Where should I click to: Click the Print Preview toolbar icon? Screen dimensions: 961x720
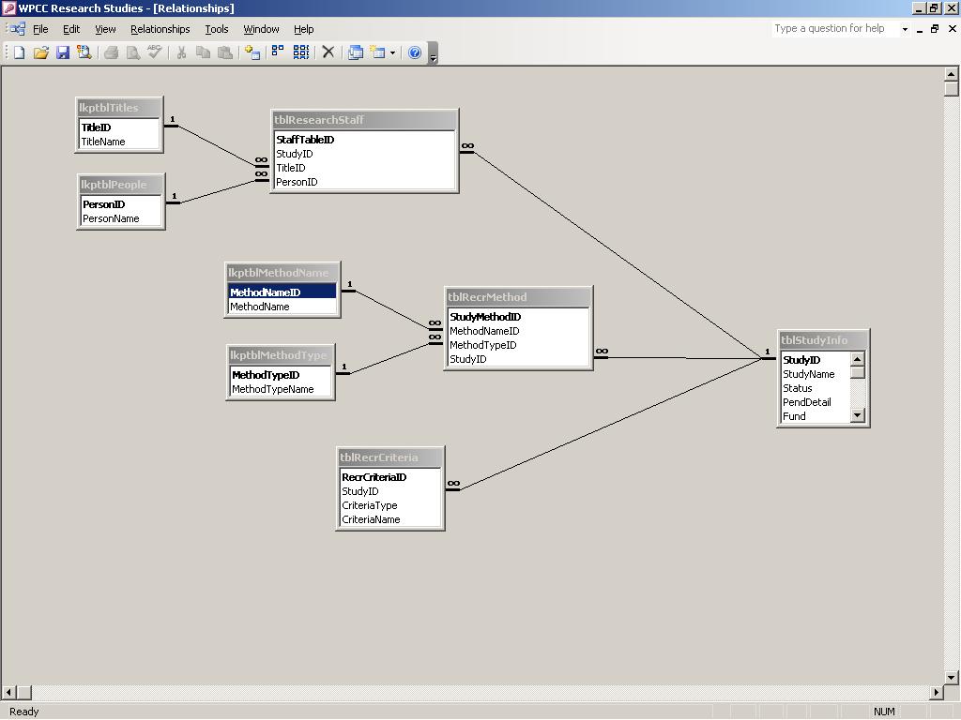[x=133, y=52]
